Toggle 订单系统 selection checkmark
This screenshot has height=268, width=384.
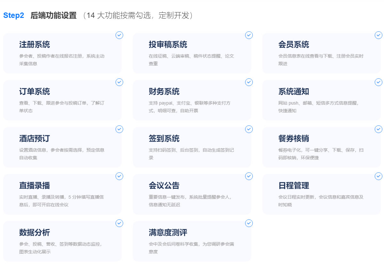tap(119, 82)
